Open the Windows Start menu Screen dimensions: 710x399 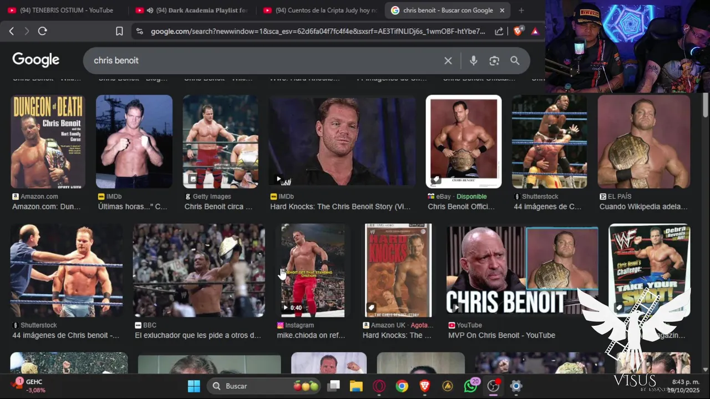point(194,386)
